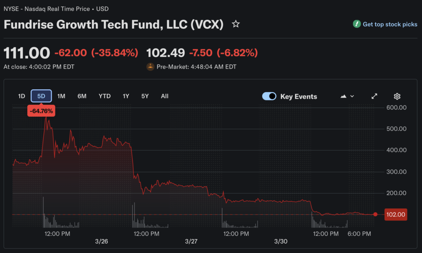Select the All time range button
Viewport: 422px width, 253px height.
[164, 96]
